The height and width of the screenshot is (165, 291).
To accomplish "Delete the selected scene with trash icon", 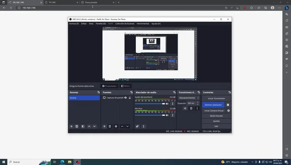I will click(x=77, y=126).
